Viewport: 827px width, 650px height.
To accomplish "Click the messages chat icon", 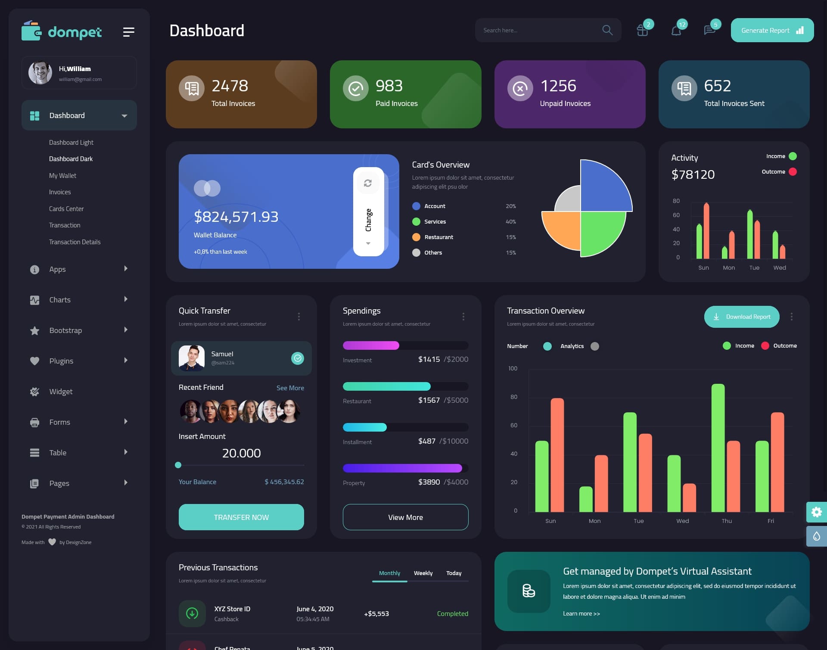I will pyautogui.click(x=709, y=30).
